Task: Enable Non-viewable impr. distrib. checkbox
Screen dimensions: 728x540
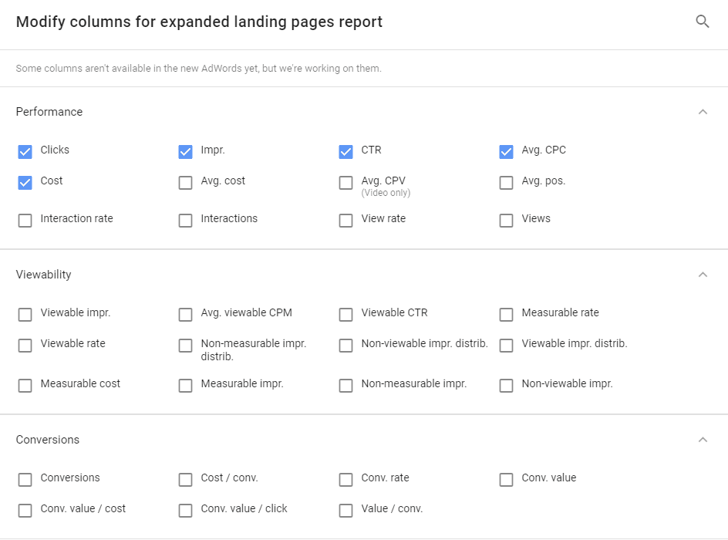Action: [346, 346]
